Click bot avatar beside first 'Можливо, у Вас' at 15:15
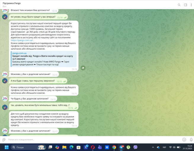This screenshot has height=151, width=194. pyautogui.click(x=5, y=74)
